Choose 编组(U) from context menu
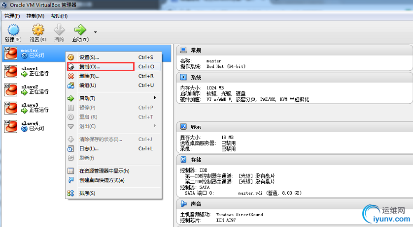 point(113,85)
